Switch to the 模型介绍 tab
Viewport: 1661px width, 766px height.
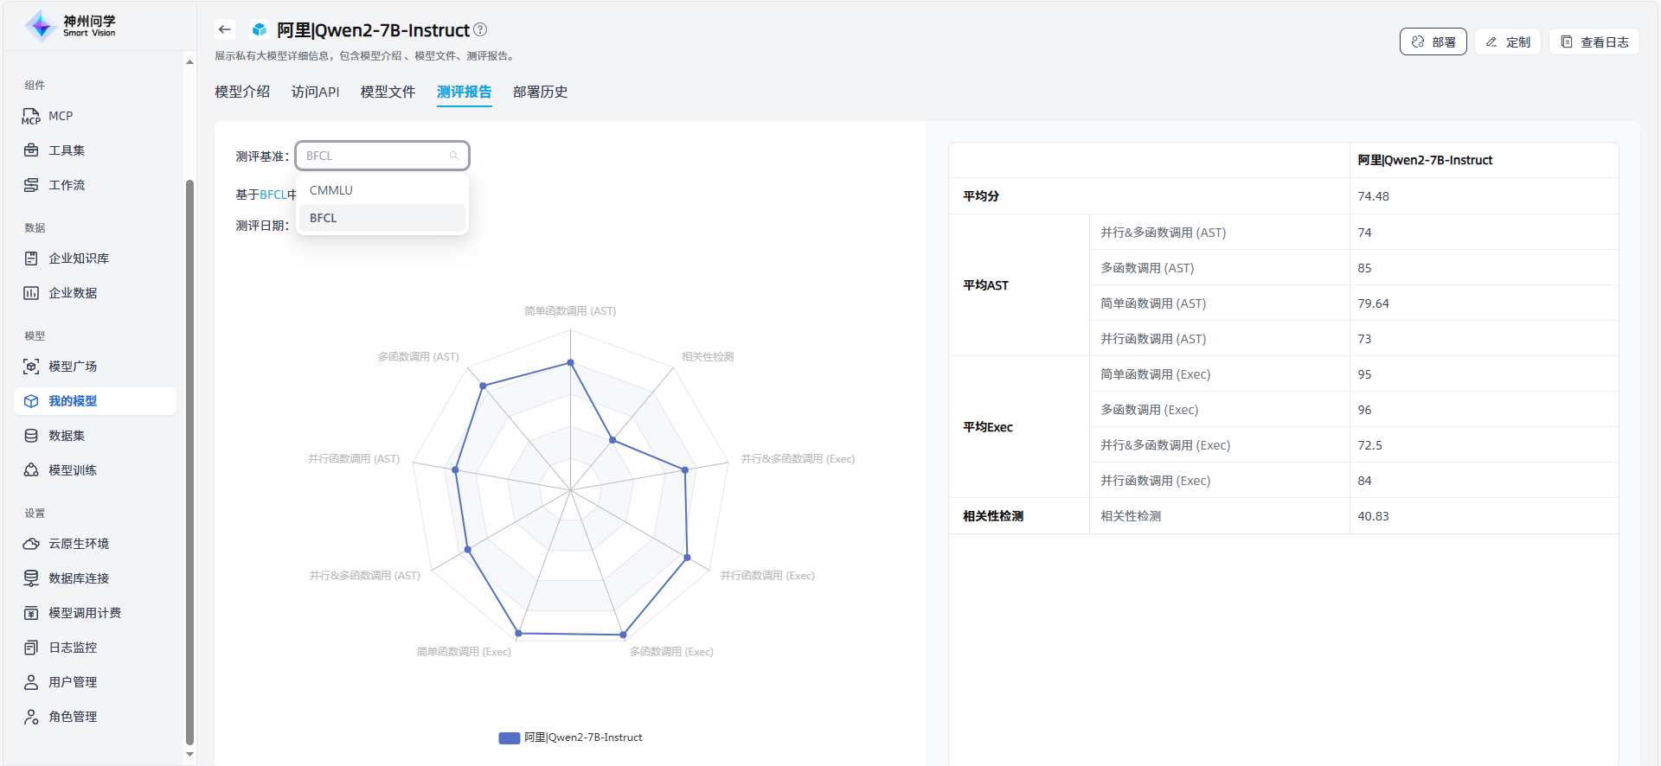(242, 92)
